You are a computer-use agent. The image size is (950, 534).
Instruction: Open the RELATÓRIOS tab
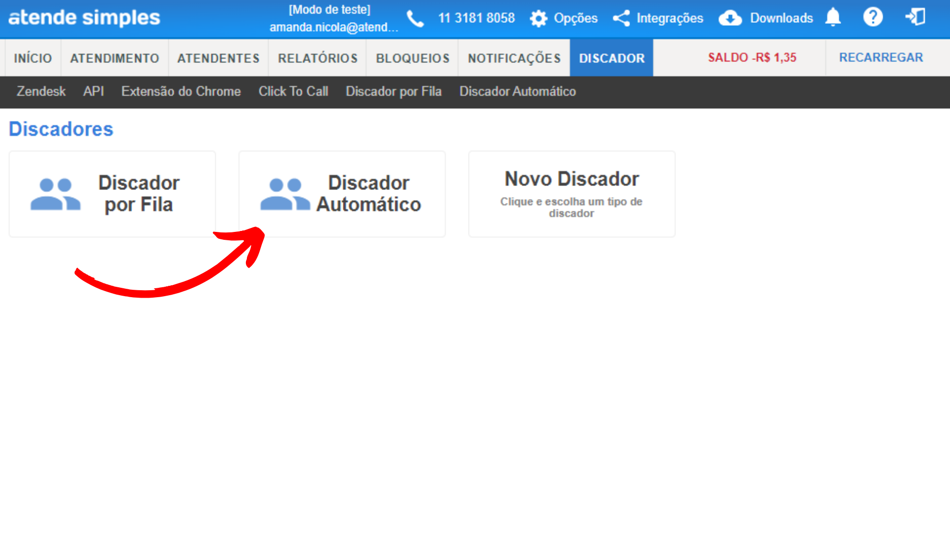pos(317,57)
